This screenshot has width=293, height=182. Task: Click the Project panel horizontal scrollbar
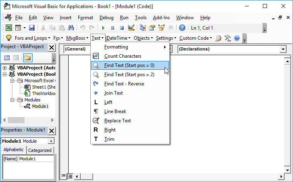tap(28, 120)
